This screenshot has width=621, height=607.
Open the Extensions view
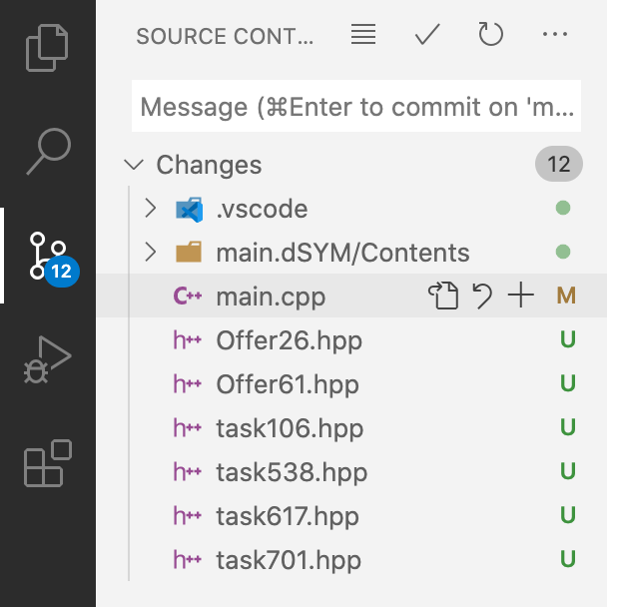(x=47, y=463)
